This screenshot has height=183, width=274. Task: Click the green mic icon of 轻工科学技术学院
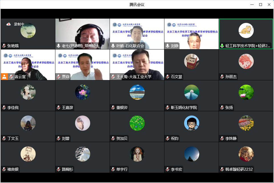[x=222, y=45]
